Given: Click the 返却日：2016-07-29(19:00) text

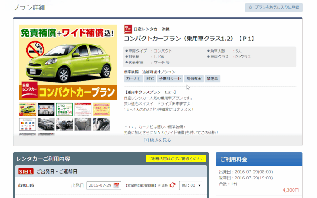Looking at the screenshot, I should point(245,178).
